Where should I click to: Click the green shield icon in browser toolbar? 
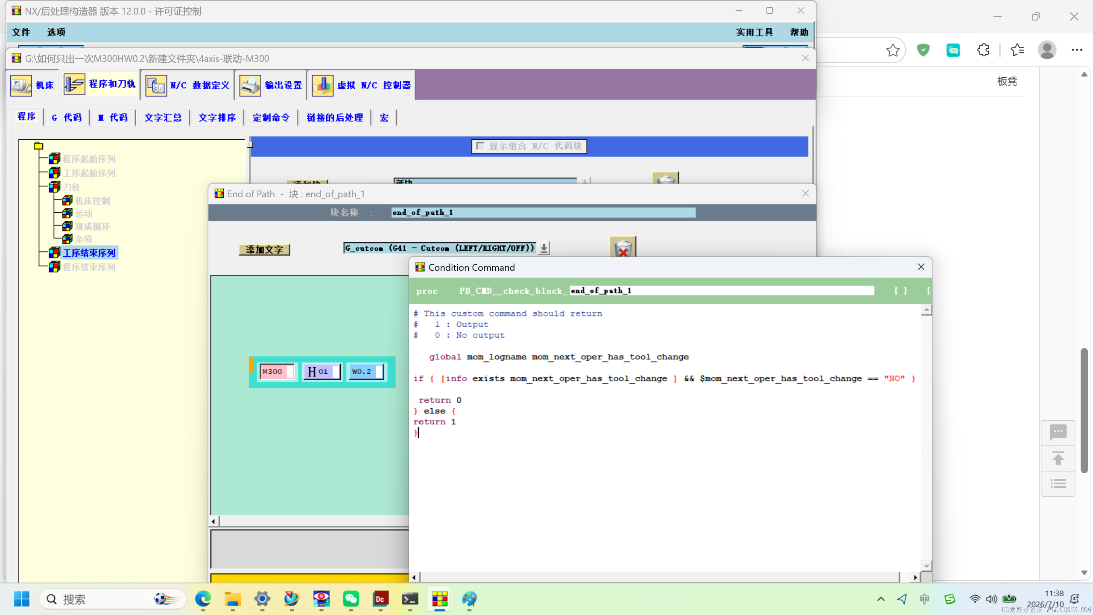point(923,50)
